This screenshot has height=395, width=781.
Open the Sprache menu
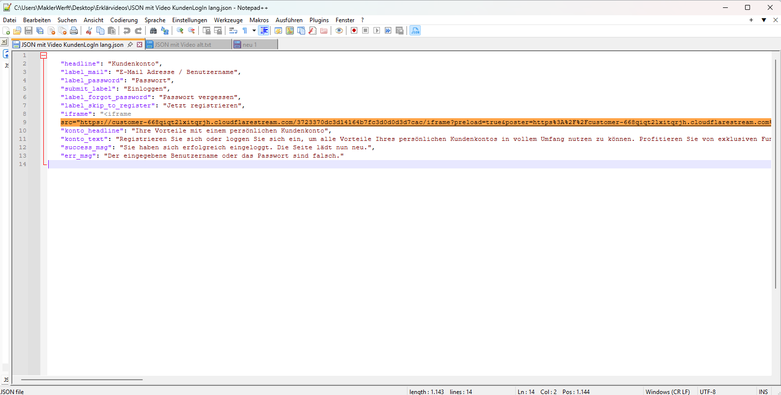point(155,20)
